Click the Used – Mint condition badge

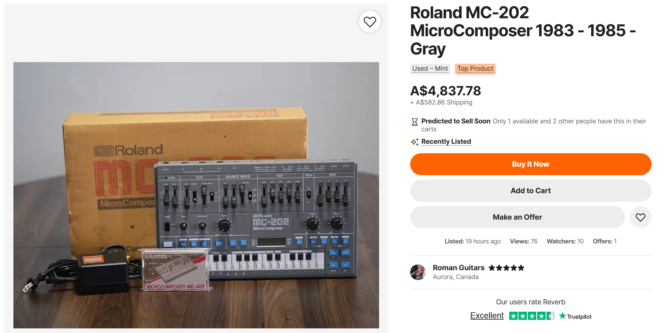pyautogui.click(x=430, y=69)
